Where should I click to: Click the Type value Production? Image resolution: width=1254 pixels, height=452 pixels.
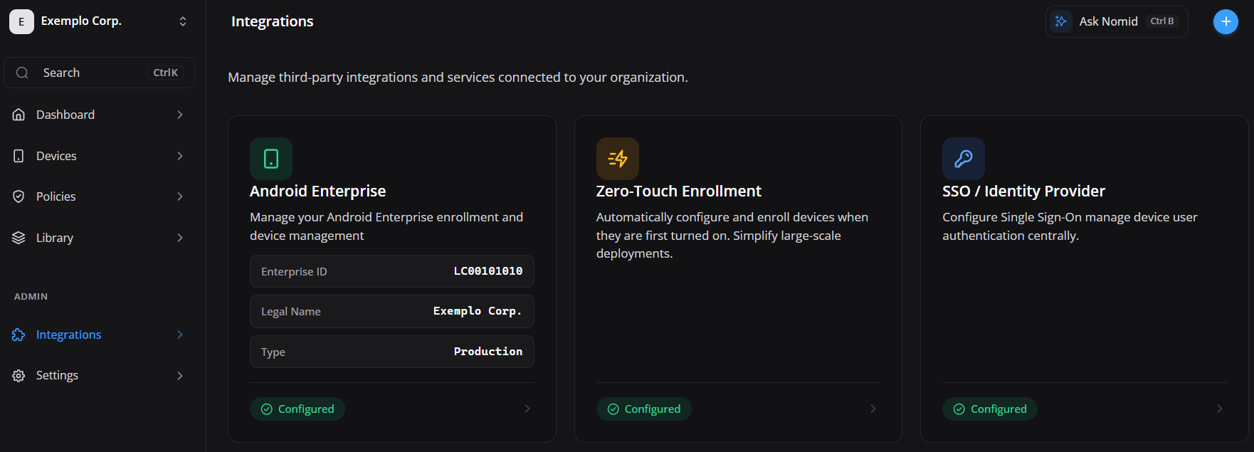click(x=488, y=352)
